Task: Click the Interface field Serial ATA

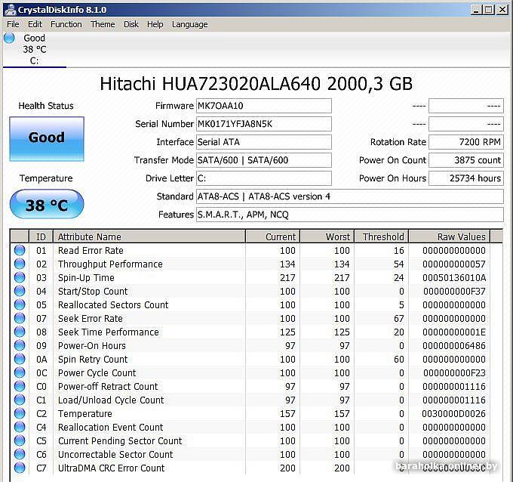Action: click(264, 142)
